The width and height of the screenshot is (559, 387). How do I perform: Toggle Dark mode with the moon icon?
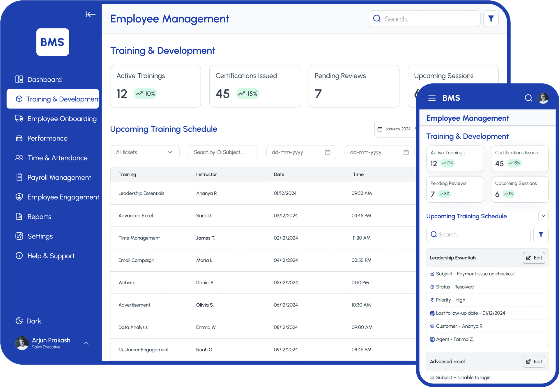[x=19, y=321]
